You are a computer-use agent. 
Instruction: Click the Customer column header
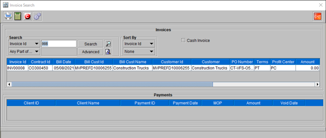tap(211, 62)
